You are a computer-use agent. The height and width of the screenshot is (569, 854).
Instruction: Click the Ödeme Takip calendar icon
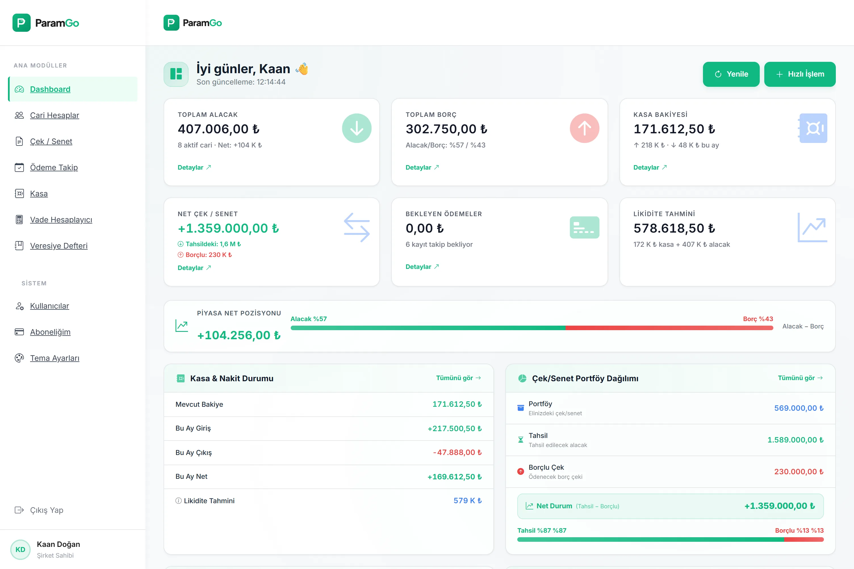pyautogui.click(x=19, y=167)
